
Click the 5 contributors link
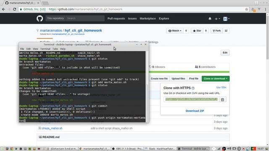tap(205, 67)
